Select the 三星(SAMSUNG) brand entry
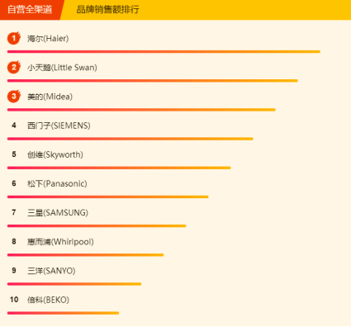Image resolution: width=351 pixels, height=327 pixels. pos(58,213)
